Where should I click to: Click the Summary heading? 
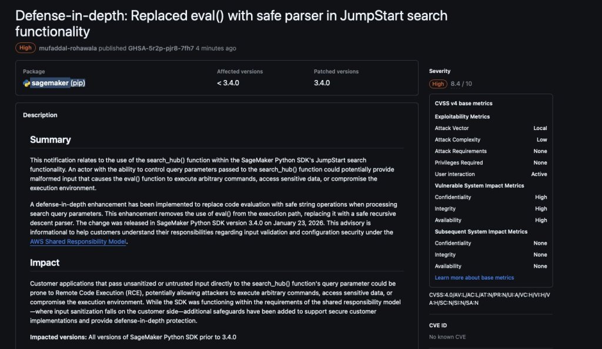coord(51,140)
